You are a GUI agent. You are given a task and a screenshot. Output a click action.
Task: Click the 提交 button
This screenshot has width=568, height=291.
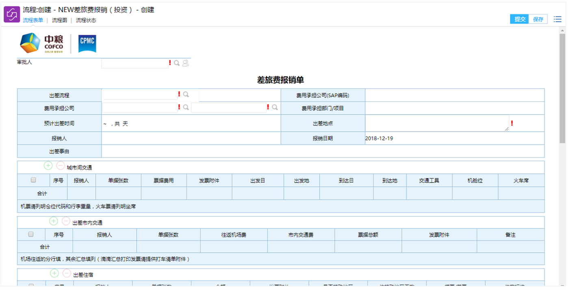click(x=520, y=19)
